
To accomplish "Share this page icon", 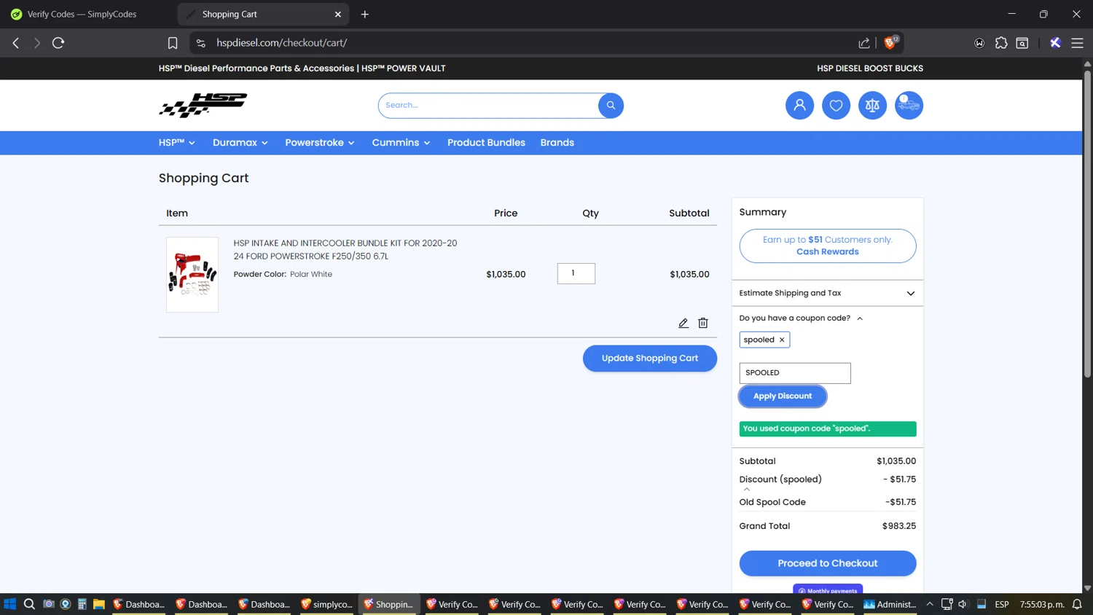I will click(x=864, y=43).
